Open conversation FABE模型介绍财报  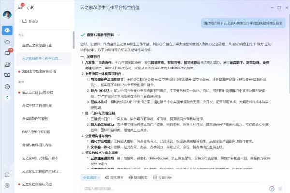pos(44,132)
